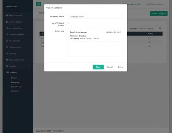Click Edit in the third table row
Viewport: 172px width, 133px height.
(x=149, y=46)
